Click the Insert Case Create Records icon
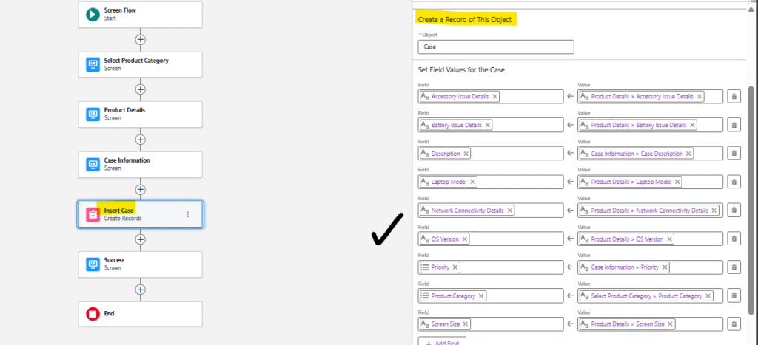758x345 pixels. click(x=93, y=214)
